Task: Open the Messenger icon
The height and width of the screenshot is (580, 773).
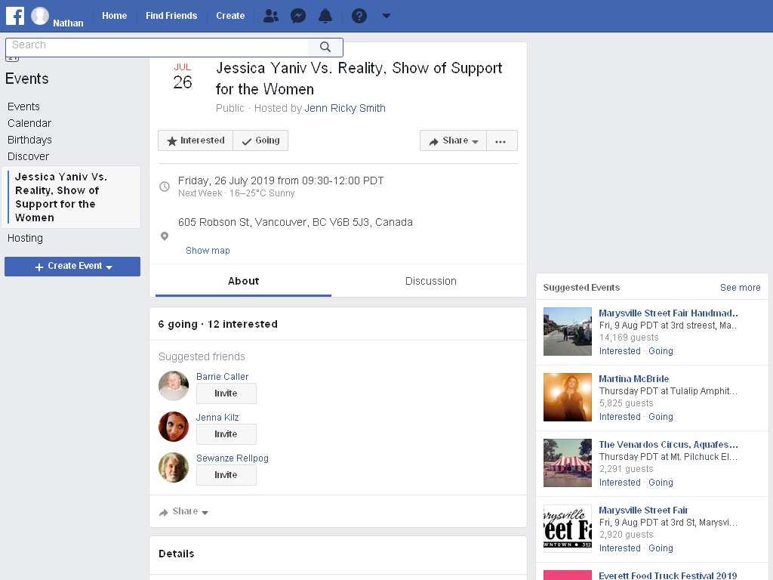Action: click(298, 16)
